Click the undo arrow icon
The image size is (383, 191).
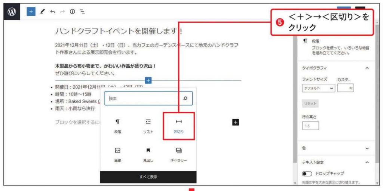(52, 12)
